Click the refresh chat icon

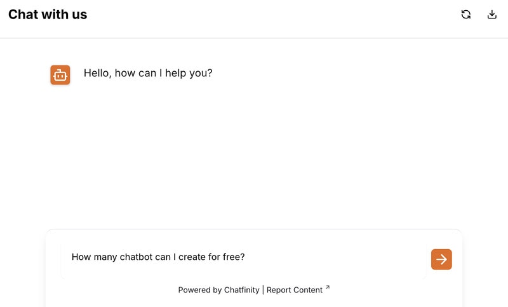pos(466,15)
